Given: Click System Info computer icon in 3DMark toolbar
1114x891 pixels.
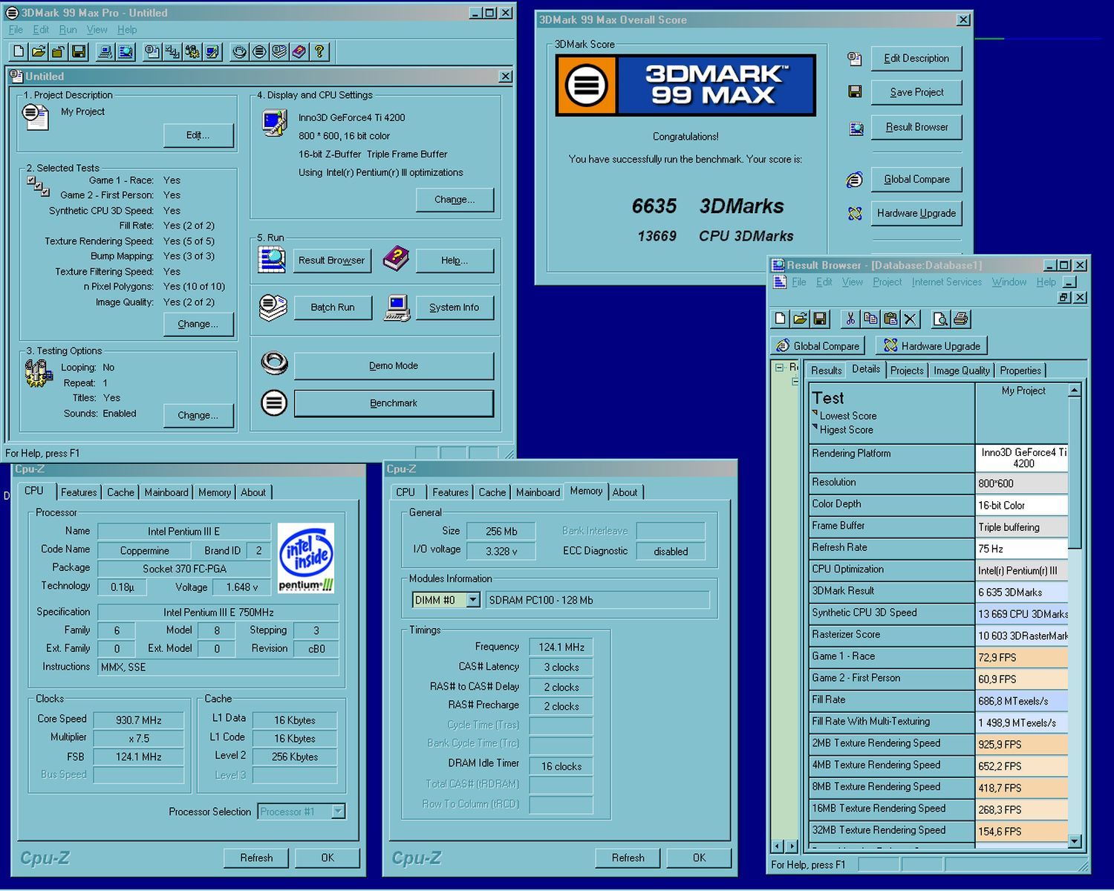Looking at the screenshot, I should coord(105,52).
